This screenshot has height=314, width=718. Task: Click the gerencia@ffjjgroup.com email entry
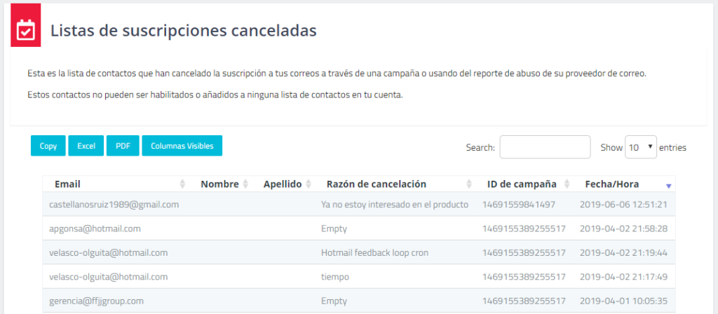pos(96,301)
